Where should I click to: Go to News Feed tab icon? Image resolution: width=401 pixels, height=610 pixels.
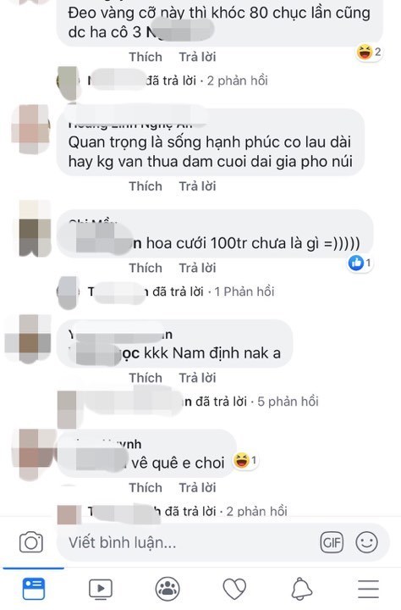tap(34, 589)
